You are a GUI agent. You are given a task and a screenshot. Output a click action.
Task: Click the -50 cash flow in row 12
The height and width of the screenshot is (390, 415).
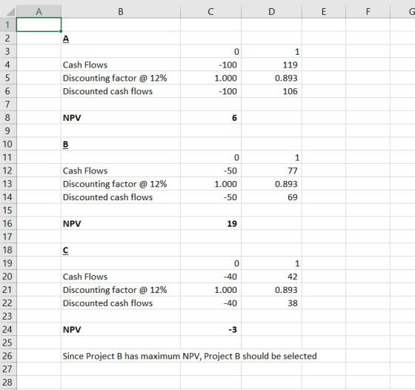[x=210, y=171]
